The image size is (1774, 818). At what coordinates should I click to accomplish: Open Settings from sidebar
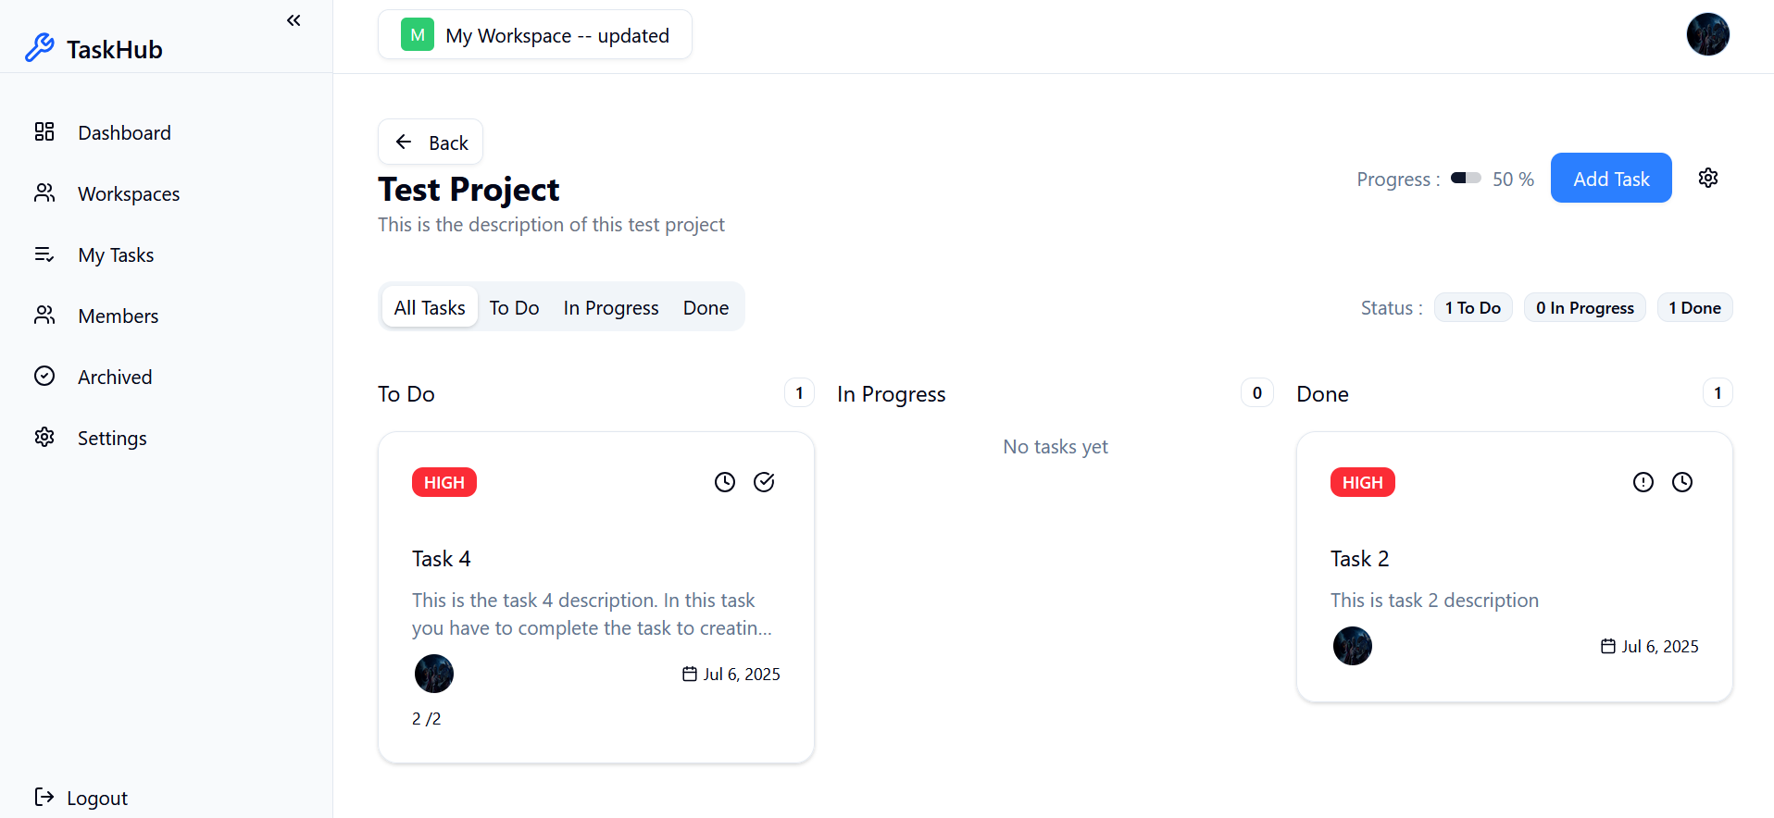coord(112,438)
